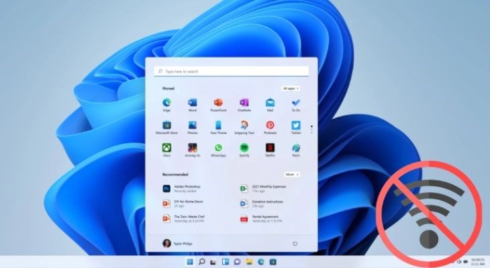Start the Snipping Tool
The height and width of the screenshot is (268, 490).
click(x=244, y=127)
